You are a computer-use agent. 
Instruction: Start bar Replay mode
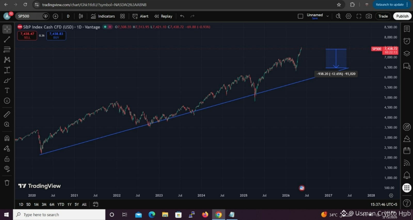(x=163, y=16)
